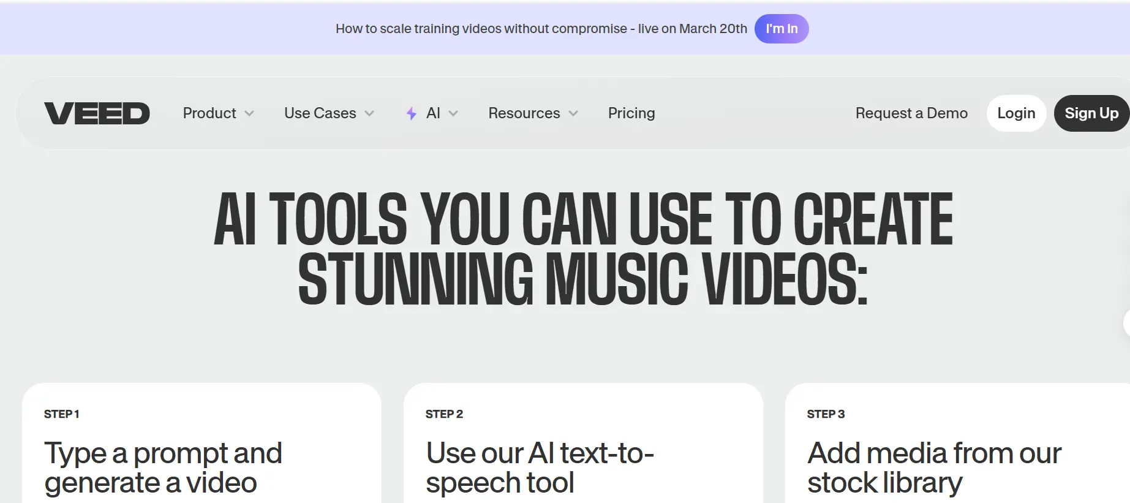Image resolution: width=1130 pixels, height=503 pixels.
Task: Expand the Use Cases chevron arrow
Action: (x=369, y=113)
